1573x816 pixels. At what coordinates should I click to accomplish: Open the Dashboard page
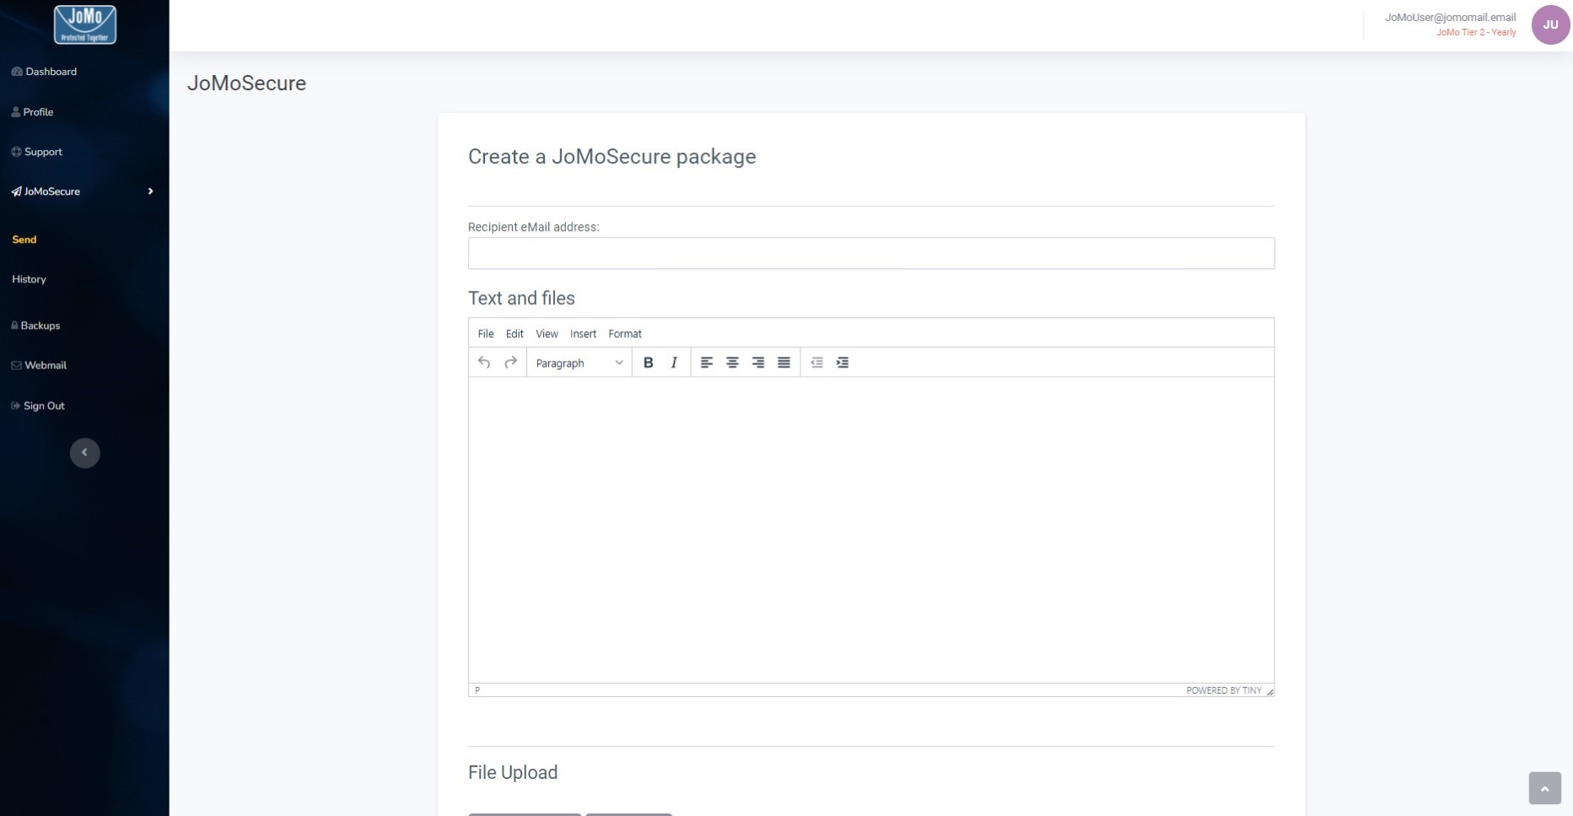[44, 72]
